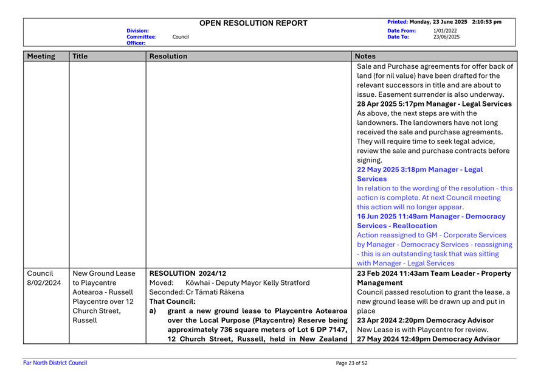538x381 pixels.
Task: Click the mover Deputy Mayor Kelly Stratford
Action: pyautogui.click(x=247, y=283)
